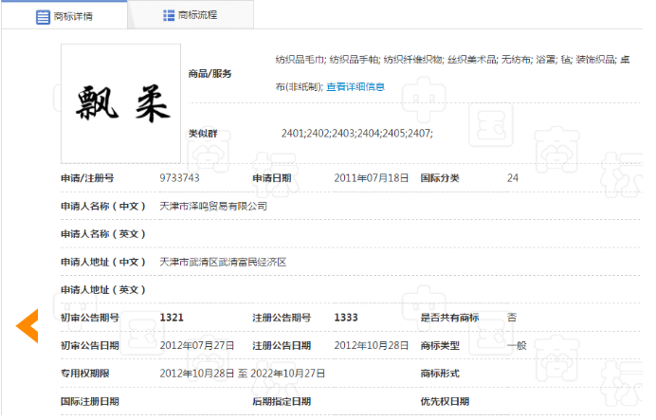The image size is (656, 420).
Task: Select registration announcement date 2012年10月28日
Action: point(371,345)
